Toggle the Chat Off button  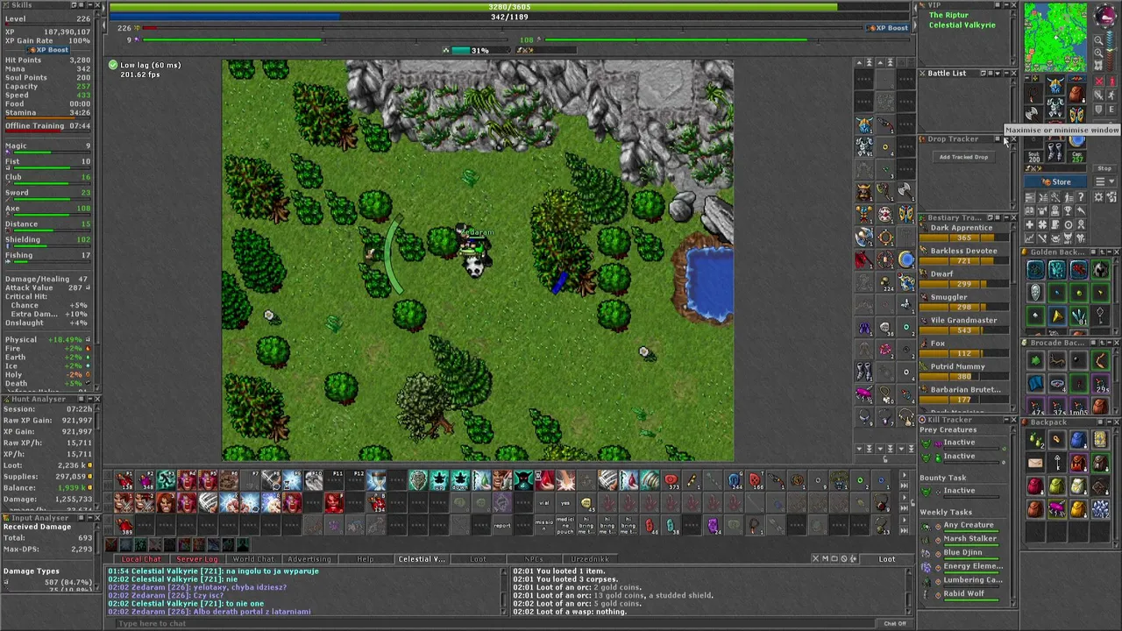click(895, 623)
